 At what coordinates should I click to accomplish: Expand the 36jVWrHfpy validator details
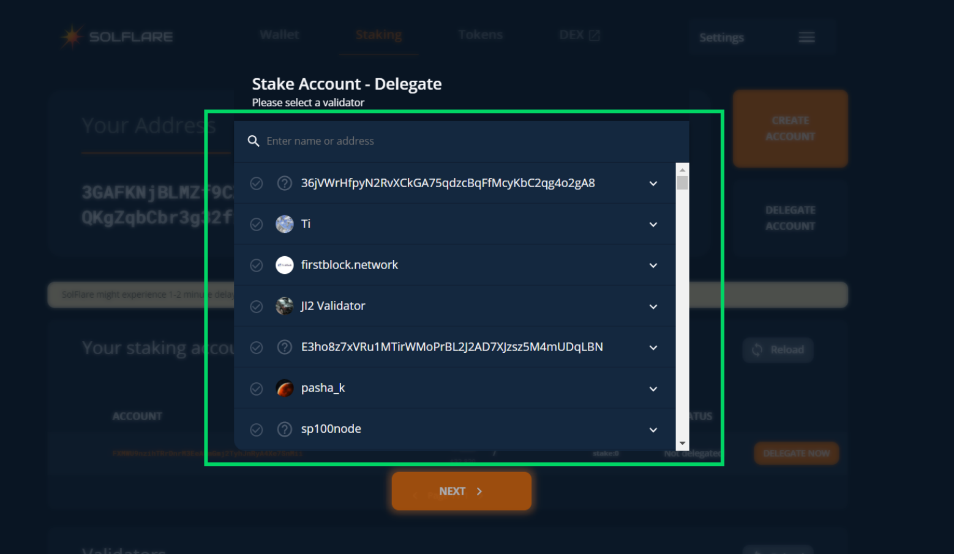coord(653,183)
